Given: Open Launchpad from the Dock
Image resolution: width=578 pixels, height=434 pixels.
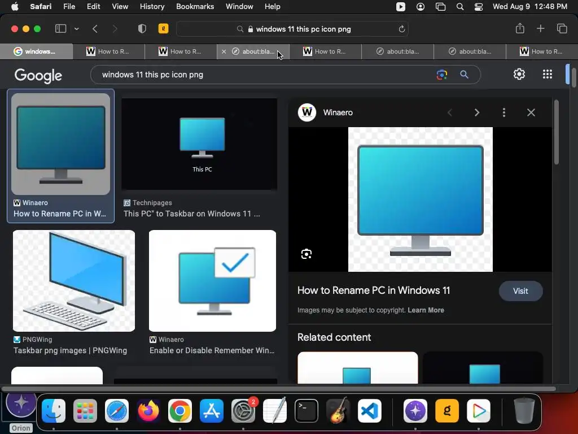Looking at the screenshot, I should click(x=85, y=411).
